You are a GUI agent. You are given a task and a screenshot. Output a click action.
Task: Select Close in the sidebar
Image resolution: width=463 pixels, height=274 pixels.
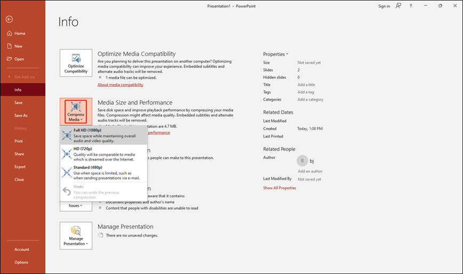coord(23,179)
